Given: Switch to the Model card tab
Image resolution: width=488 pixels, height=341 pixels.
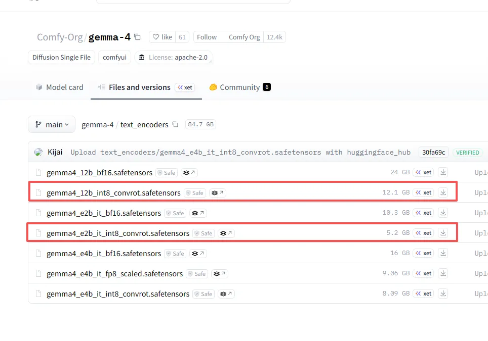Looking at the screenshot, I should (x=59, y=87).
